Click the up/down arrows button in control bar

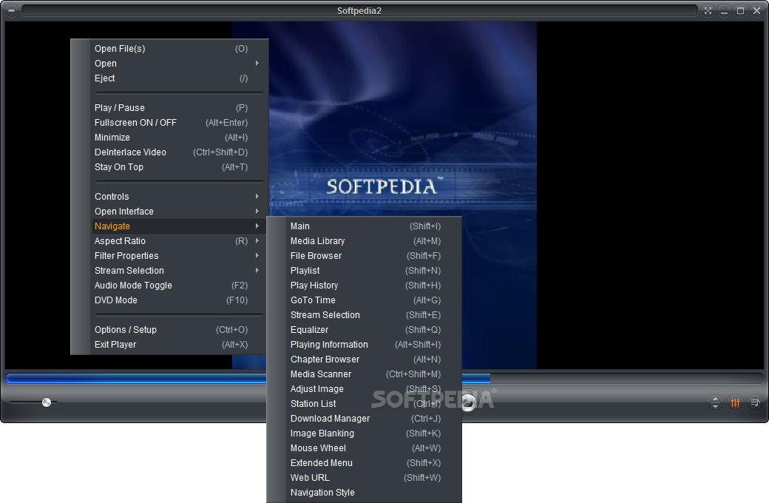click(x=715, y=403)
